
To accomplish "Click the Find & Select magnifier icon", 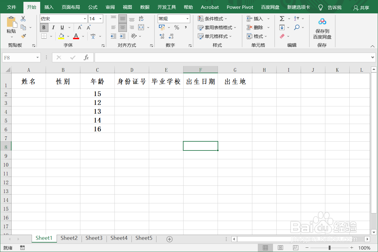I will pyautogui.click(x=297, y=27).
